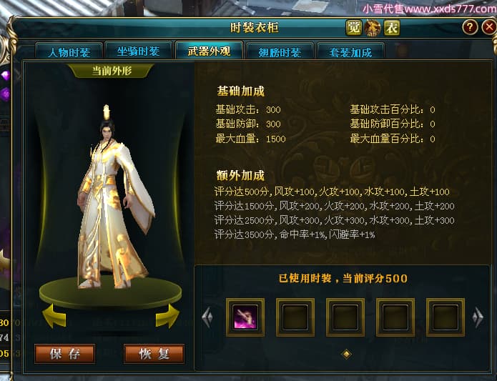Select the last empty fashion slot

click(446, 317)
